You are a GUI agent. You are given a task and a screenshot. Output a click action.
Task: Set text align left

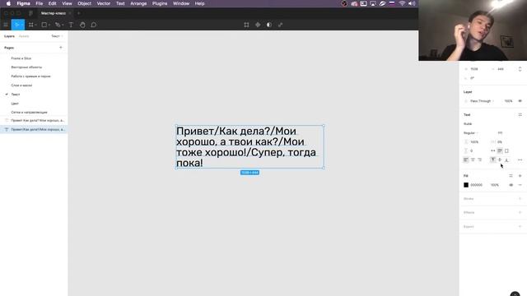click(x=466, y=160)
